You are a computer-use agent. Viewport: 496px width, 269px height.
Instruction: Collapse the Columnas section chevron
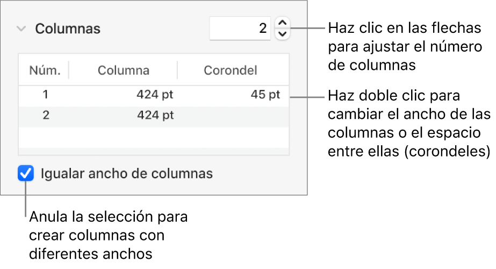21,29
